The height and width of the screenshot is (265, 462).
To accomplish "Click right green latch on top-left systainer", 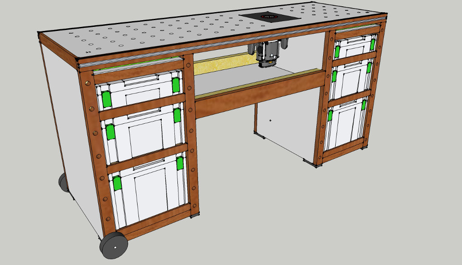I will [176, 84].
